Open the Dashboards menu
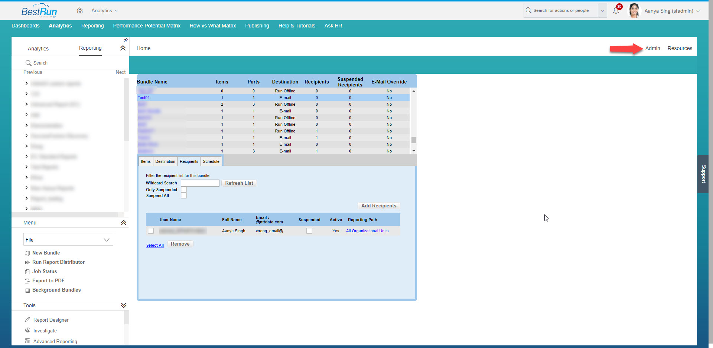The width and height of the screenshot is (713, 348). pyautogui.click(x=26, y=26)
